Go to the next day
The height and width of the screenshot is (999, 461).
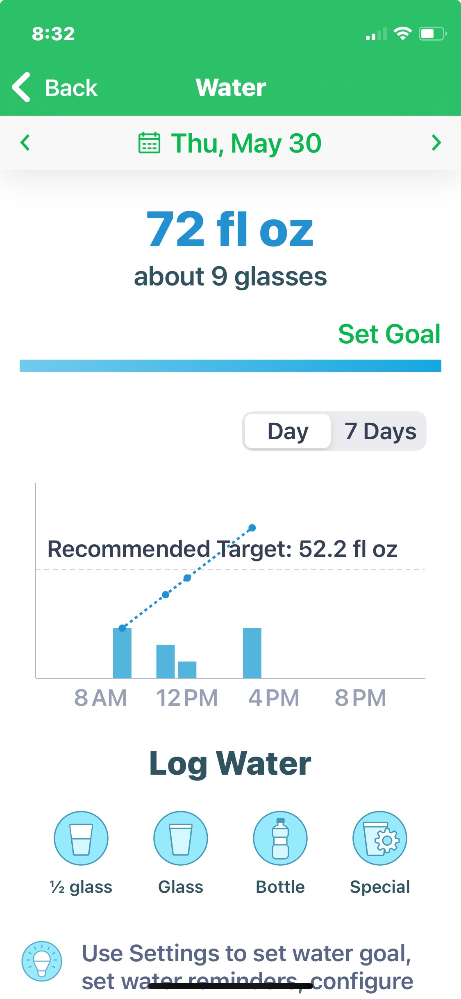pos(436,143)
